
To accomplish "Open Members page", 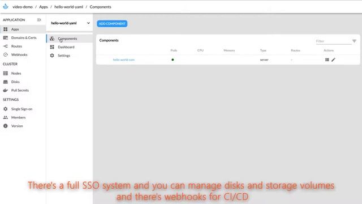I will pos(23,117).
